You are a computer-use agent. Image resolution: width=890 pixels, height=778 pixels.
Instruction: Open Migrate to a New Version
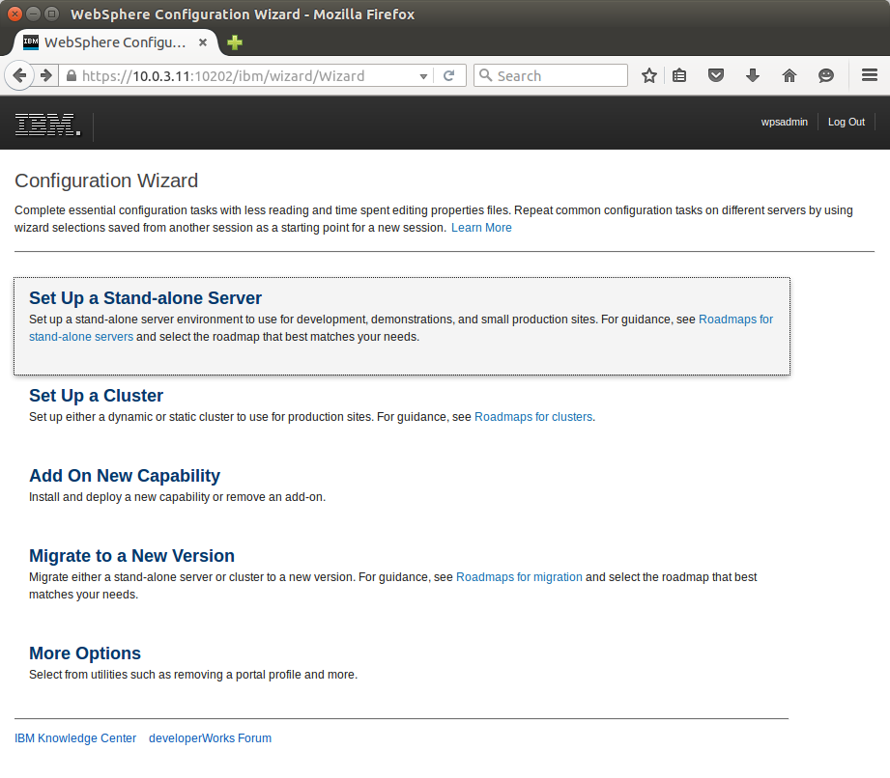click(131, 556)
